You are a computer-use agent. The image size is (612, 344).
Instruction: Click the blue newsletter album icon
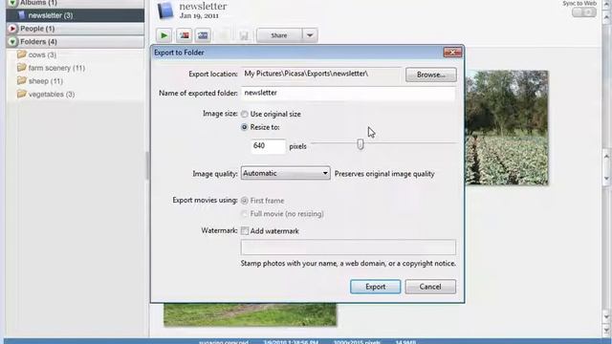[x=165, y=11]
